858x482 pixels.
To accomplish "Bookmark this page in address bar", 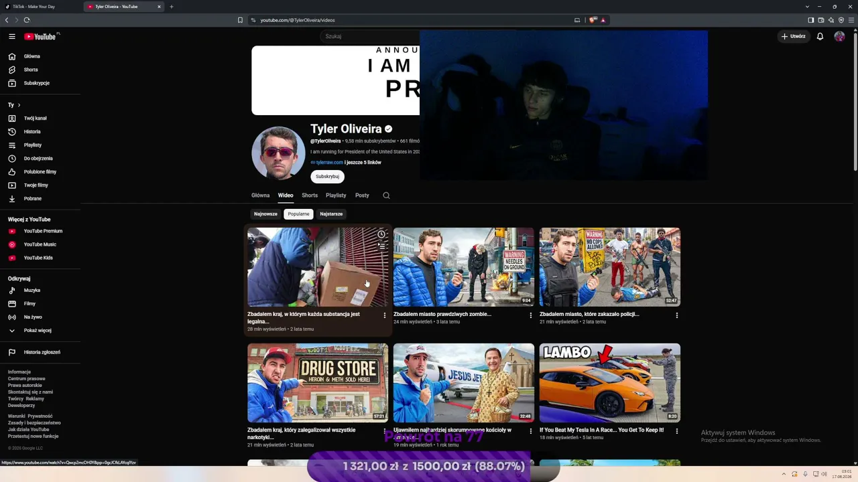I will click(240, 20).
